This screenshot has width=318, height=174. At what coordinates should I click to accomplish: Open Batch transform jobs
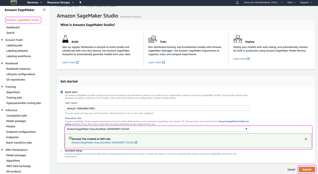coord(19,143)
